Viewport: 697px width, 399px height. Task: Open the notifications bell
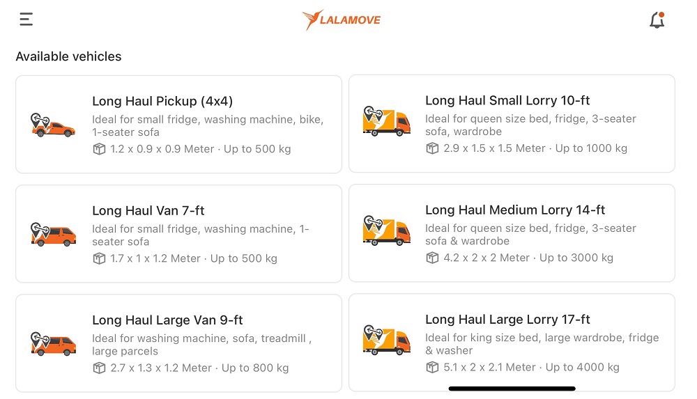point(657,20)
